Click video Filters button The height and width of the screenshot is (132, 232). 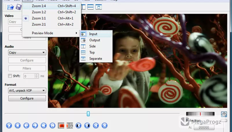click(27, 38)
